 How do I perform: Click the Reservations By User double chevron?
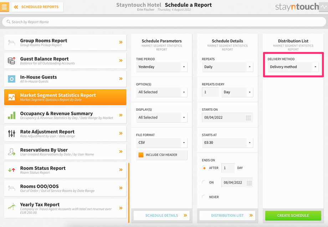click(x=121, y=152)
